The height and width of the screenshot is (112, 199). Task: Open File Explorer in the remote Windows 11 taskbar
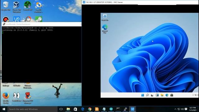pos(162,95)
